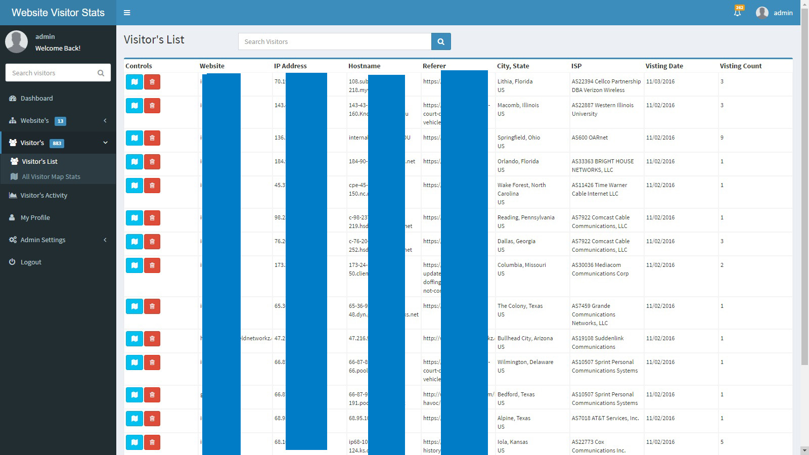Image resolution: width=809 pixels, height=455 pixels.
Task: Click the Visitor's 883 count badge
Action: point(57,143)
